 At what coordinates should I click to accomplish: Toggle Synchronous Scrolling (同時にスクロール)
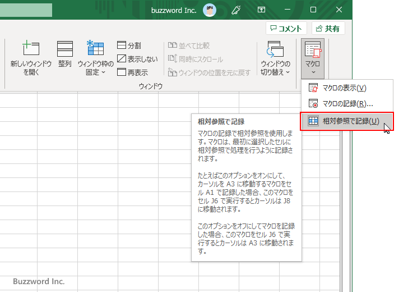pyautogui.click(x=195, y=59)
